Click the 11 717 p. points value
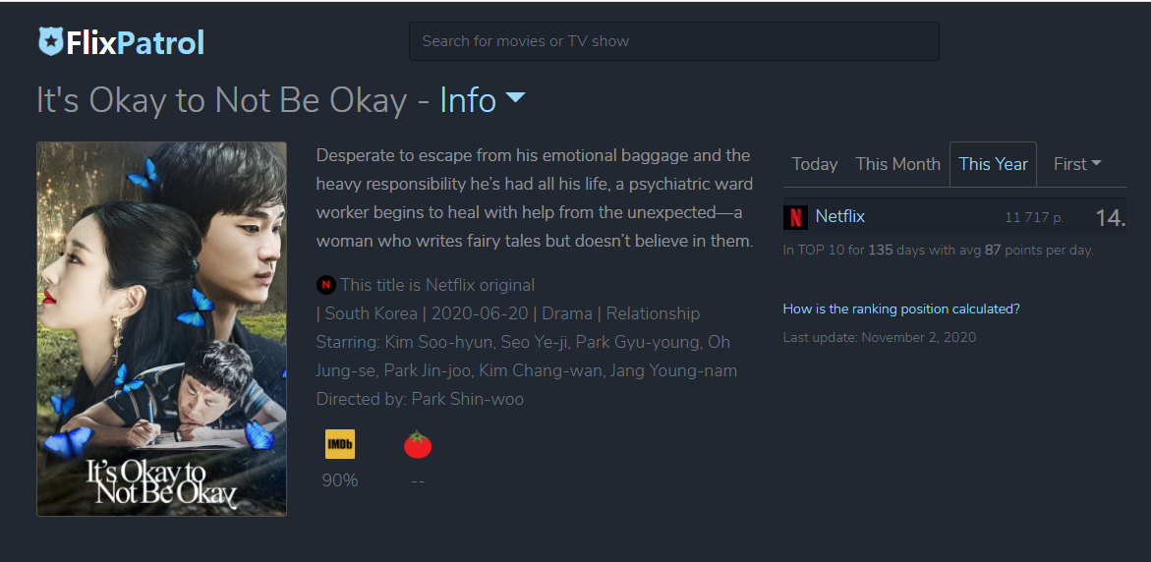This screenshot has height=562, width=1151. click(1034, 218)
